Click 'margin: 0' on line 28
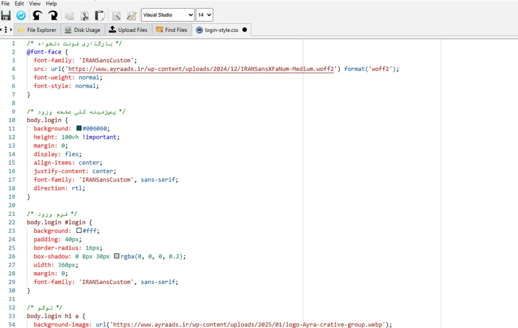Screen dimensions: 518x328 click(x=51, y=273)
